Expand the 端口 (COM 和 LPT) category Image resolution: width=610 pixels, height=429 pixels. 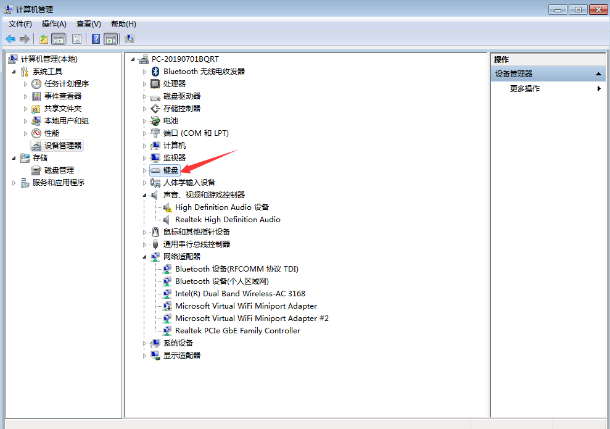(x=145, y=133)
